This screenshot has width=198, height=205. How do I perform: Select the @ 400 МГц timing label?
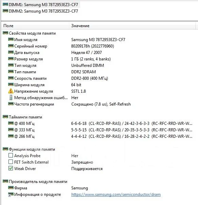click(x=24, y=124)
